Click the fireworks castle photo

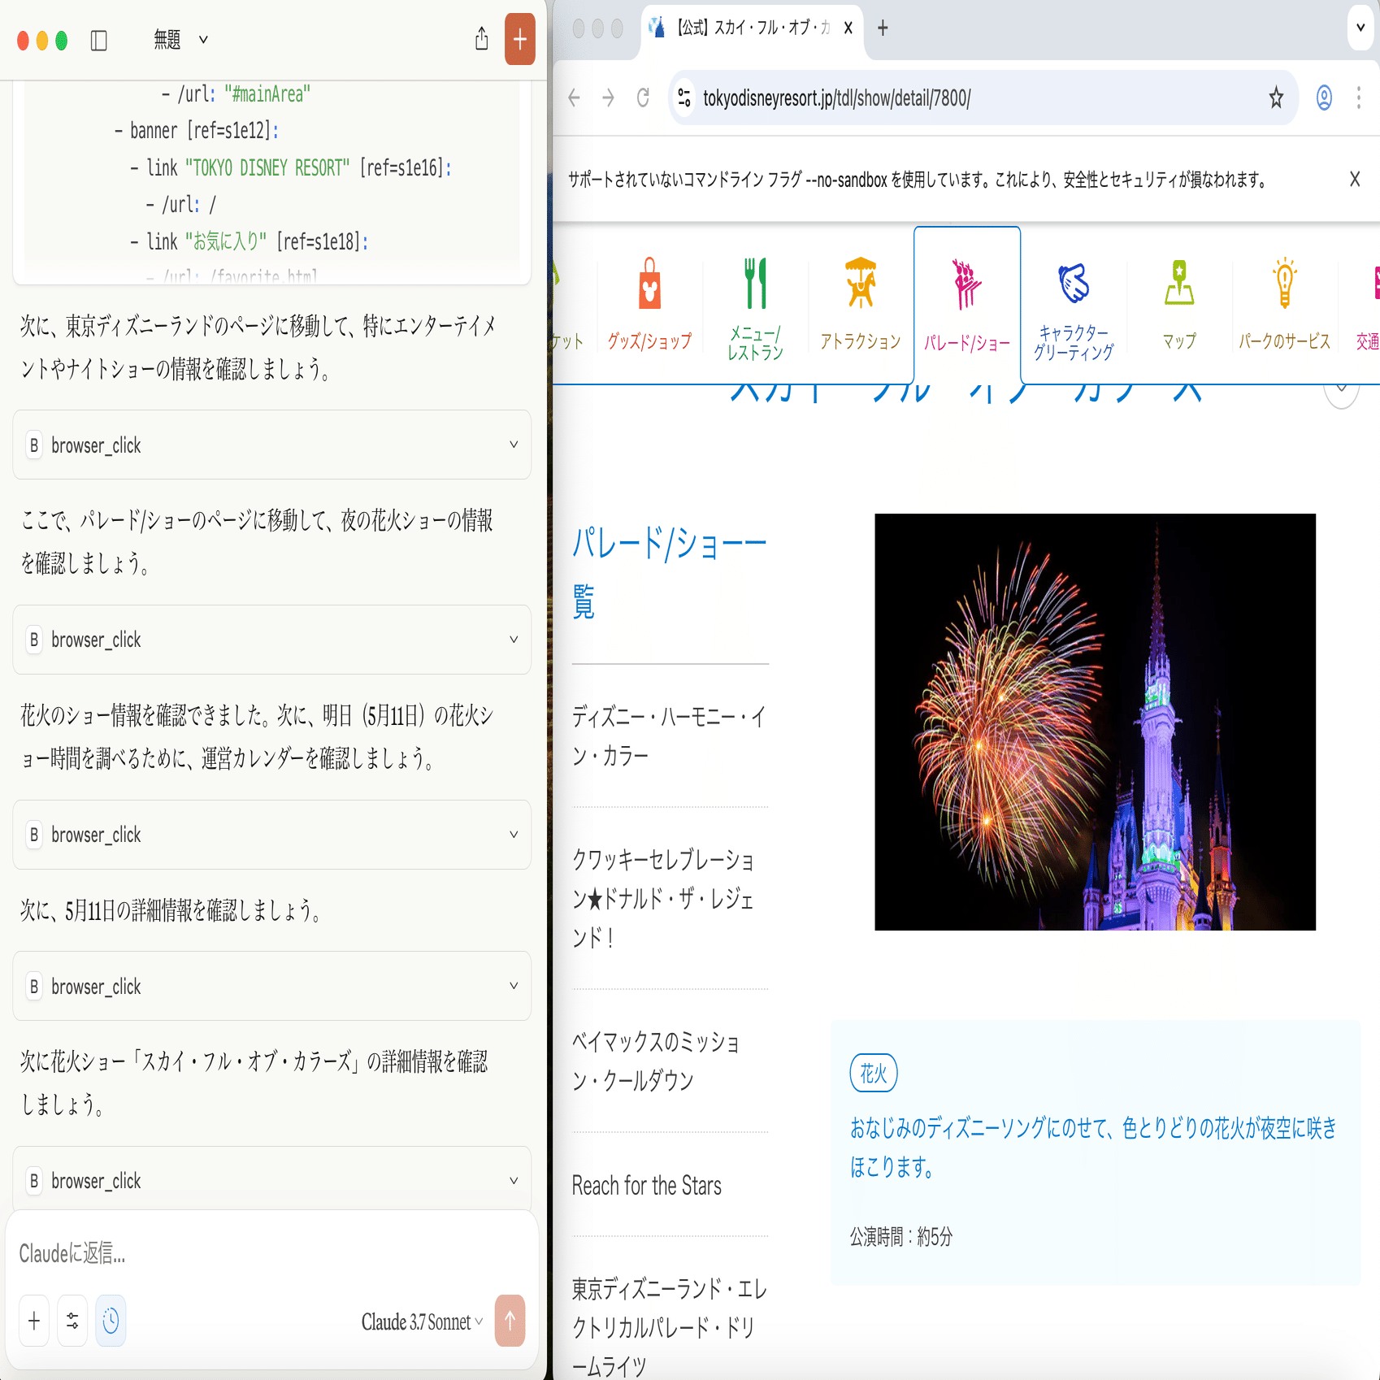click(1095, 722)
